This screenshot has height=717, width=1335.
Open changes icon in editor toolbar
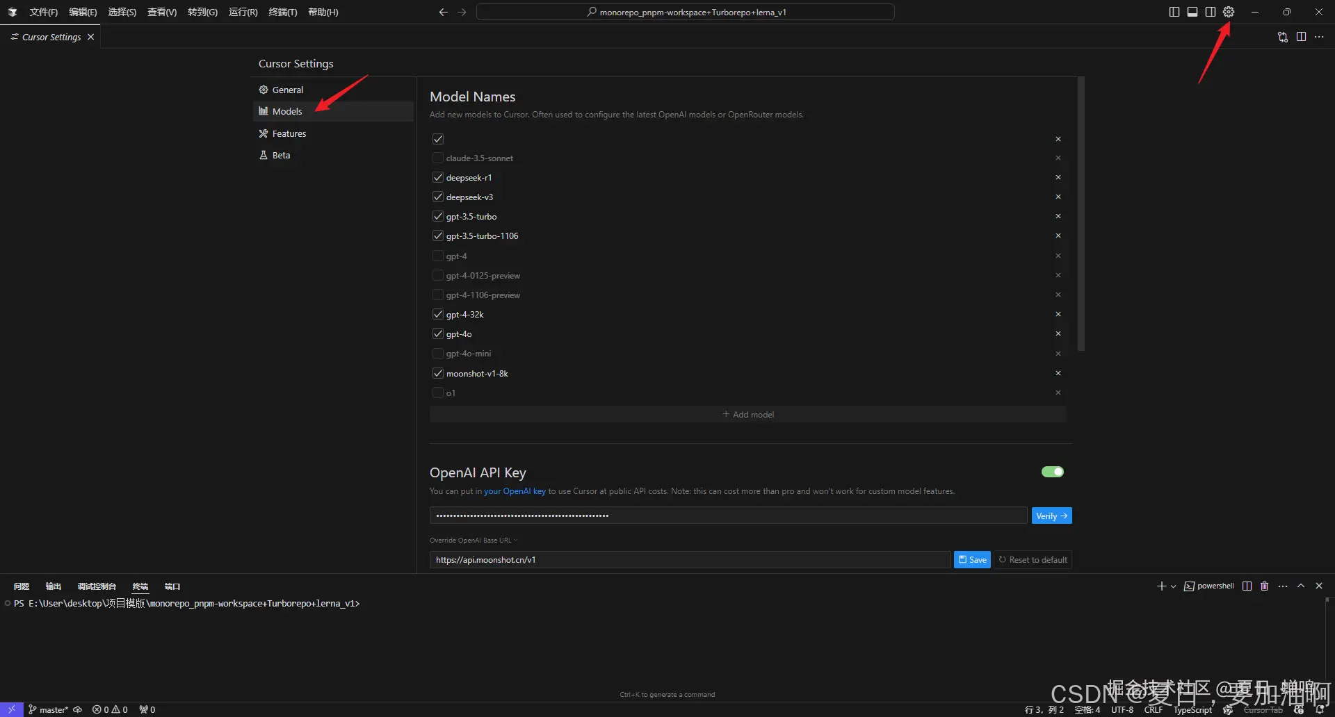[1283, 37]
